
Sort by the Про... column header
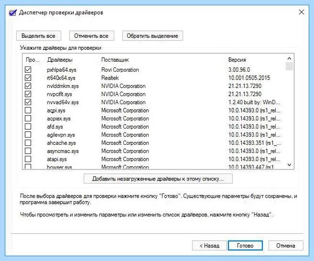point(32,60)
